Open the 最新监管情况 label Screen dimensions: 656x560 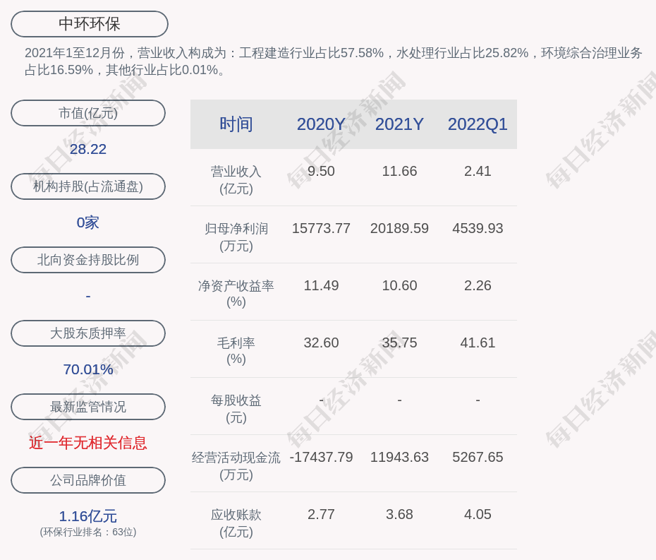[88, 407]
